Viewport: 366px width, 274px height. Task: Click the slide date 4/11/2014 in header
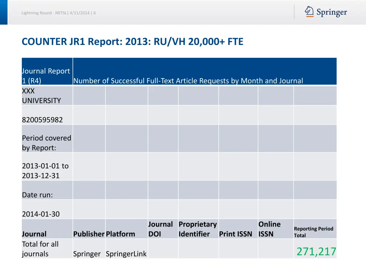pos(79,12)
